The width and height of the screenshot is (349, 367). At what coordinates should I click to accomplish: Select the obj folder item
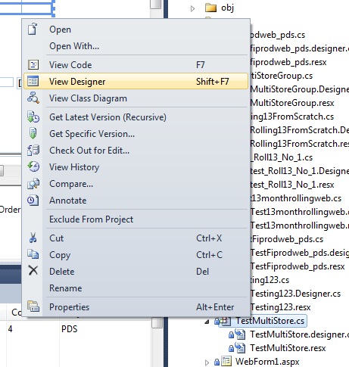pyautogui.click(x=227, y=8)
